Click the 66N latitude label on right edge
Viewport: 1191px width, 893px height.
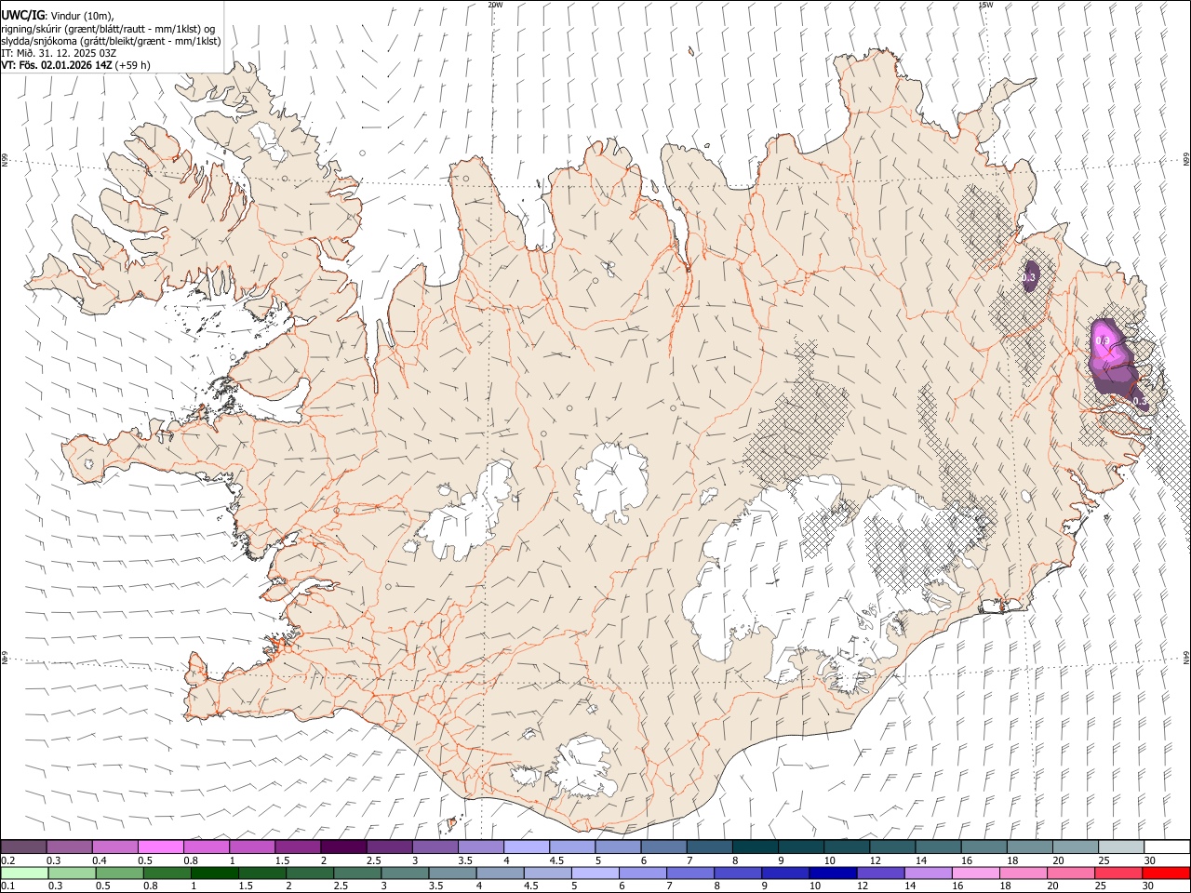click(1186, 160)
